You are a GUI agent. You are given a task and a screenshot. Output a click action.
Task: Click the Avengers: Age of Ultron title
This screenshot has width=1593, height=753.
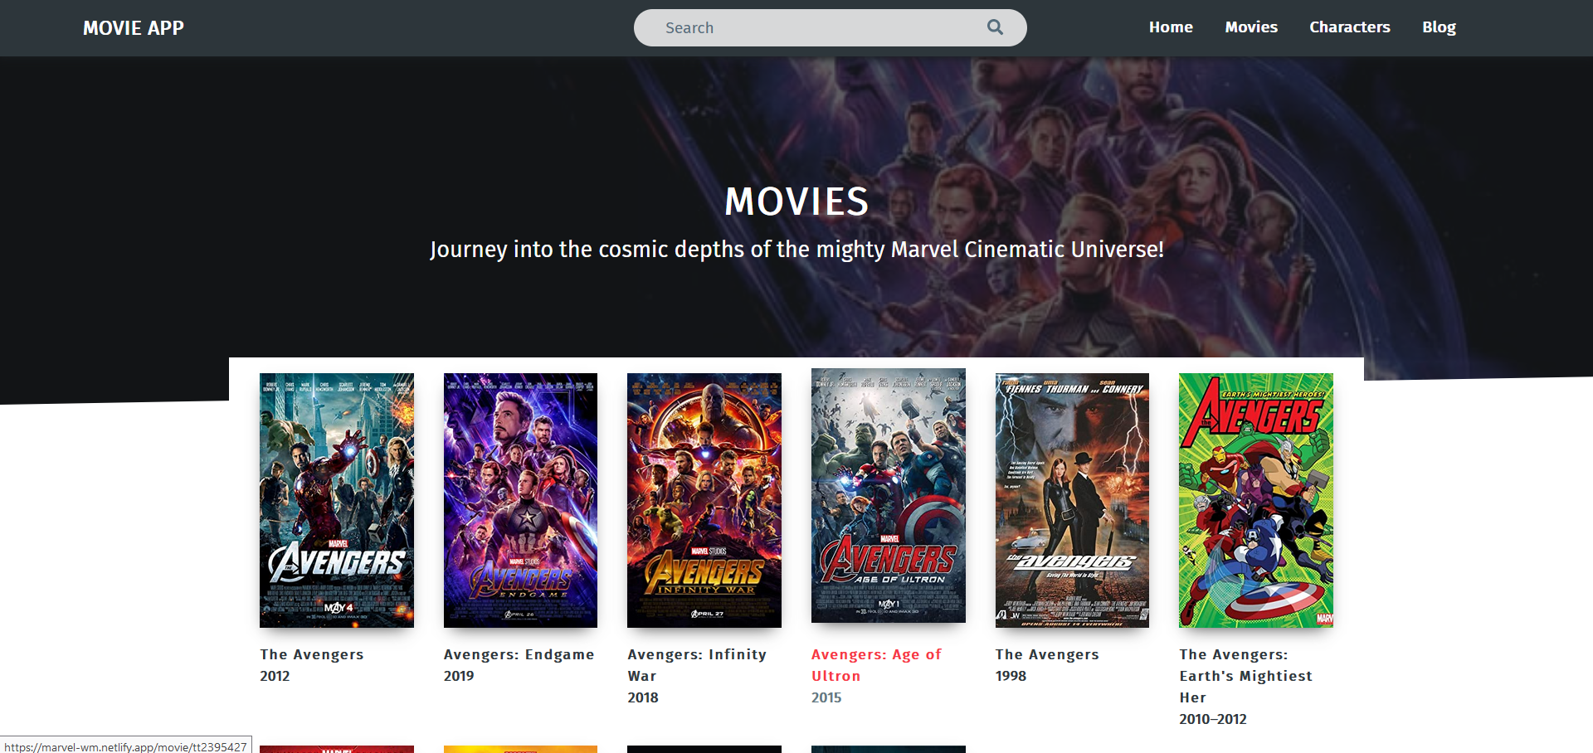[x=877, y=665]
